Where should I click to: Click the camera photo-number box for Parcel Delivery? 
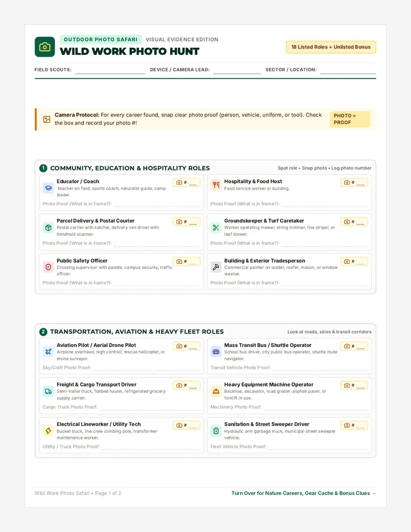coord(186,221)
